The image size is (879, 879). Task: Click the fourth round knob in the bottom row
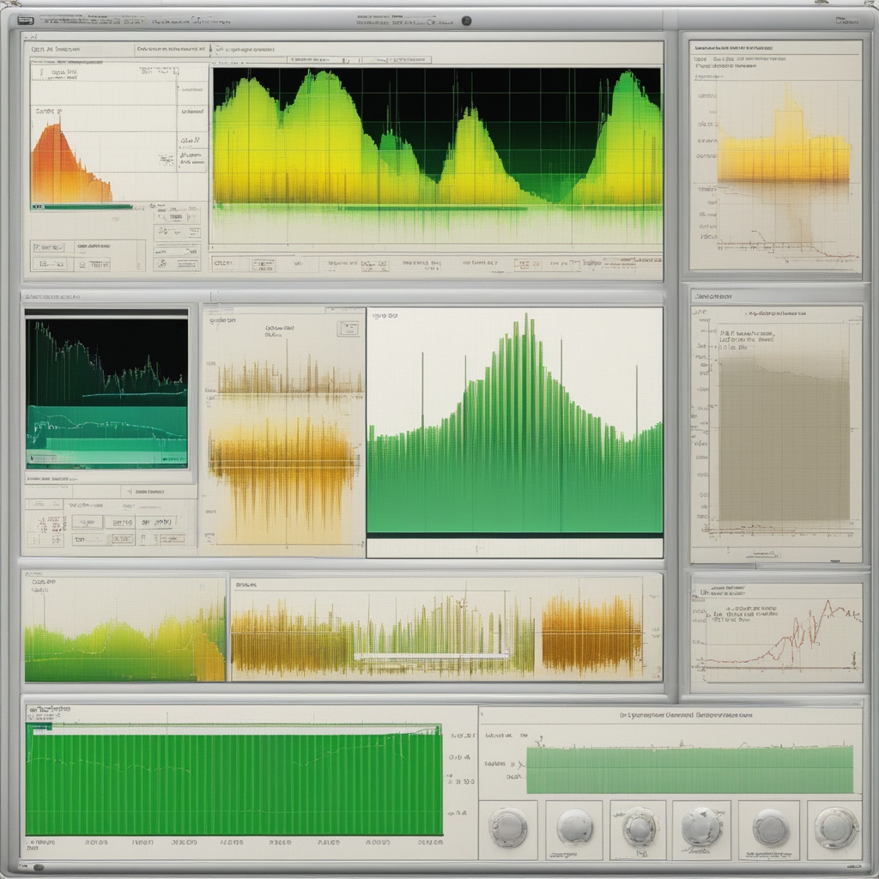[700, 828]
